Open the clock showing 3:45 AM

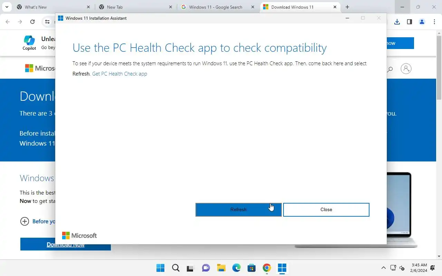click(x=420, y=268)
